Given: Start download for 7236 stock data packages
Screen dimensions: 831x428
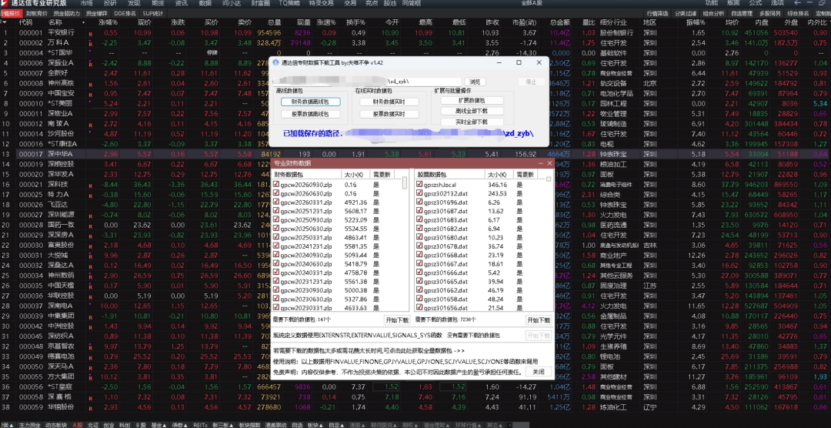Looking at the screenshot, I should (539, 320).
